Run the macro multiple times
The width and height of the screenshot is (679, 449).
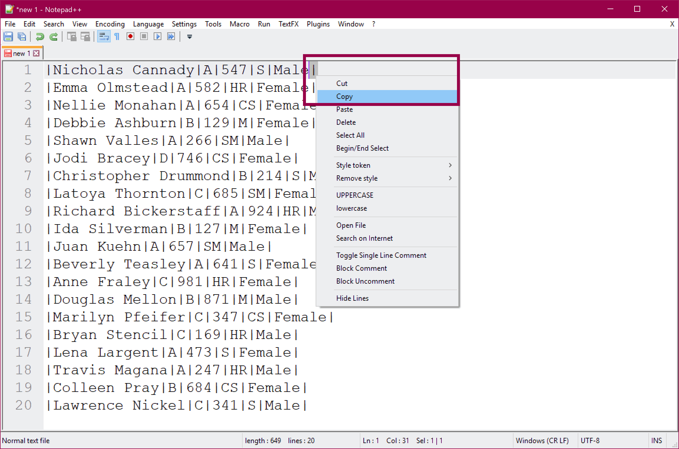pyautogui.click(x=171, y=36)
